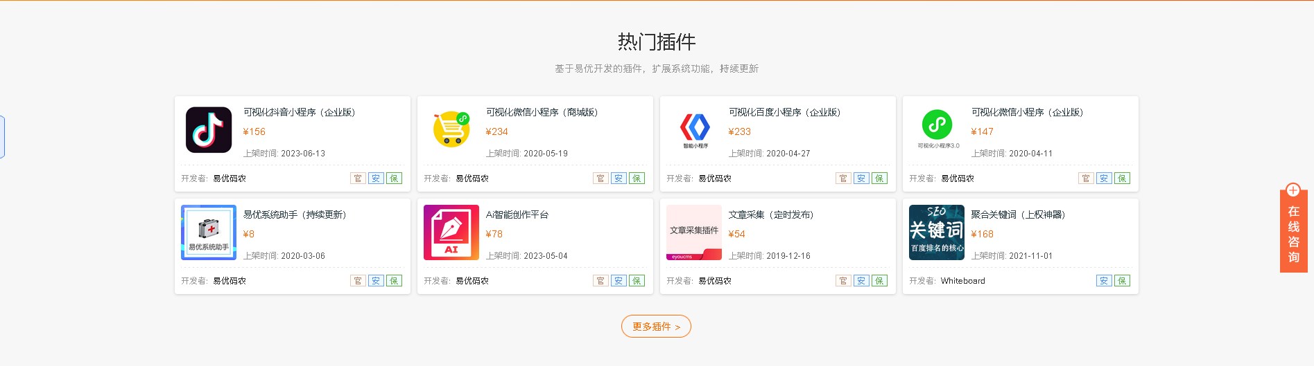Click developer name Whiteboard

pyautogui.click(x=962, y=281)
